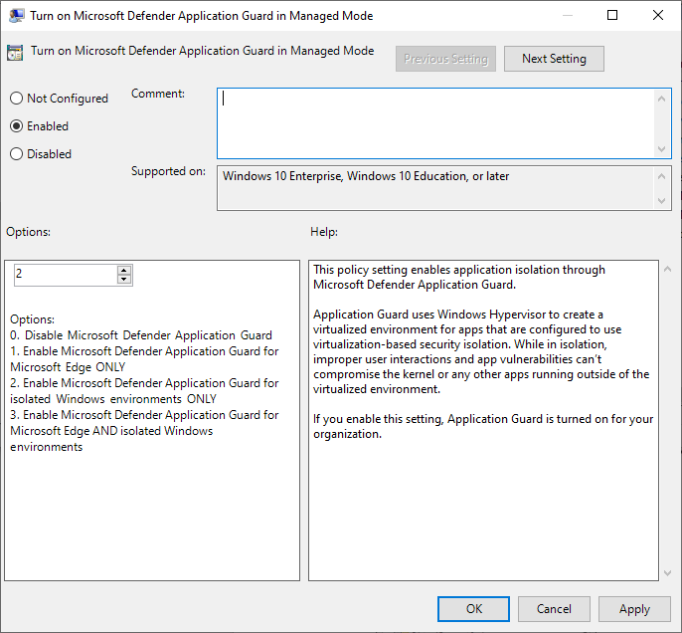This screenshot has height=633, width=682.
Task: Click the policy setting icon beside the heading
Action: pos(15,53)
